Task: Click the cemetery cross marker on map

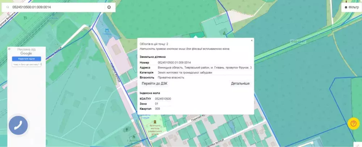Action: 127,129
